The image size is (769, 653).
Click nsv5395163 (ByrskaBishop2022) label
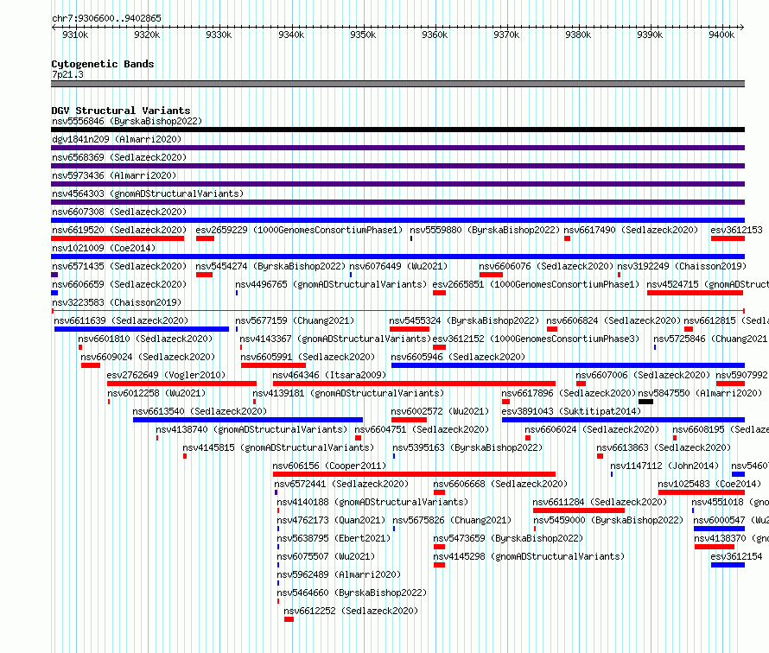(467, 447)
